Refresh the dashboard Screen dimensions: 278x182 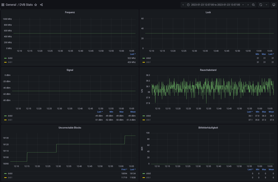pyautogui.click(x=261, y=5)
